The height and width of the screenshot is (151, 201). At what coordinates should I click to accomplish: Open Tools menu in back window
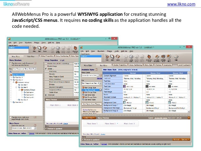(43, 43)
